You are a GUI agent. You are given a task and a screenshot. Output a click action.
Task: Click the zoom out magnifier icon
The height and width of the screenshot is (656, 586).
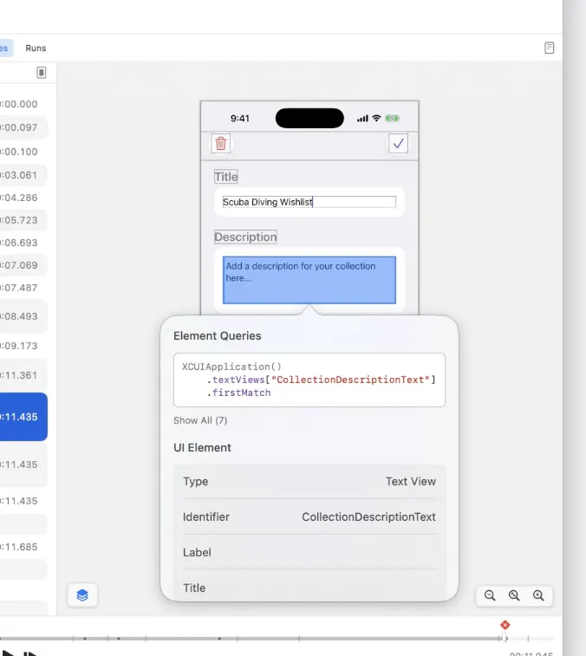490,595
